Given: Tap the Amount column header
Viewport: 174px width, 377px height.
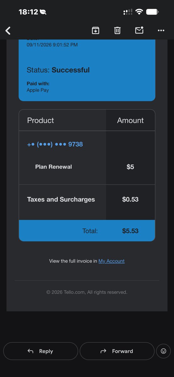Looking at the screenshot, I should pyautogui.click(x=130, y=120).
